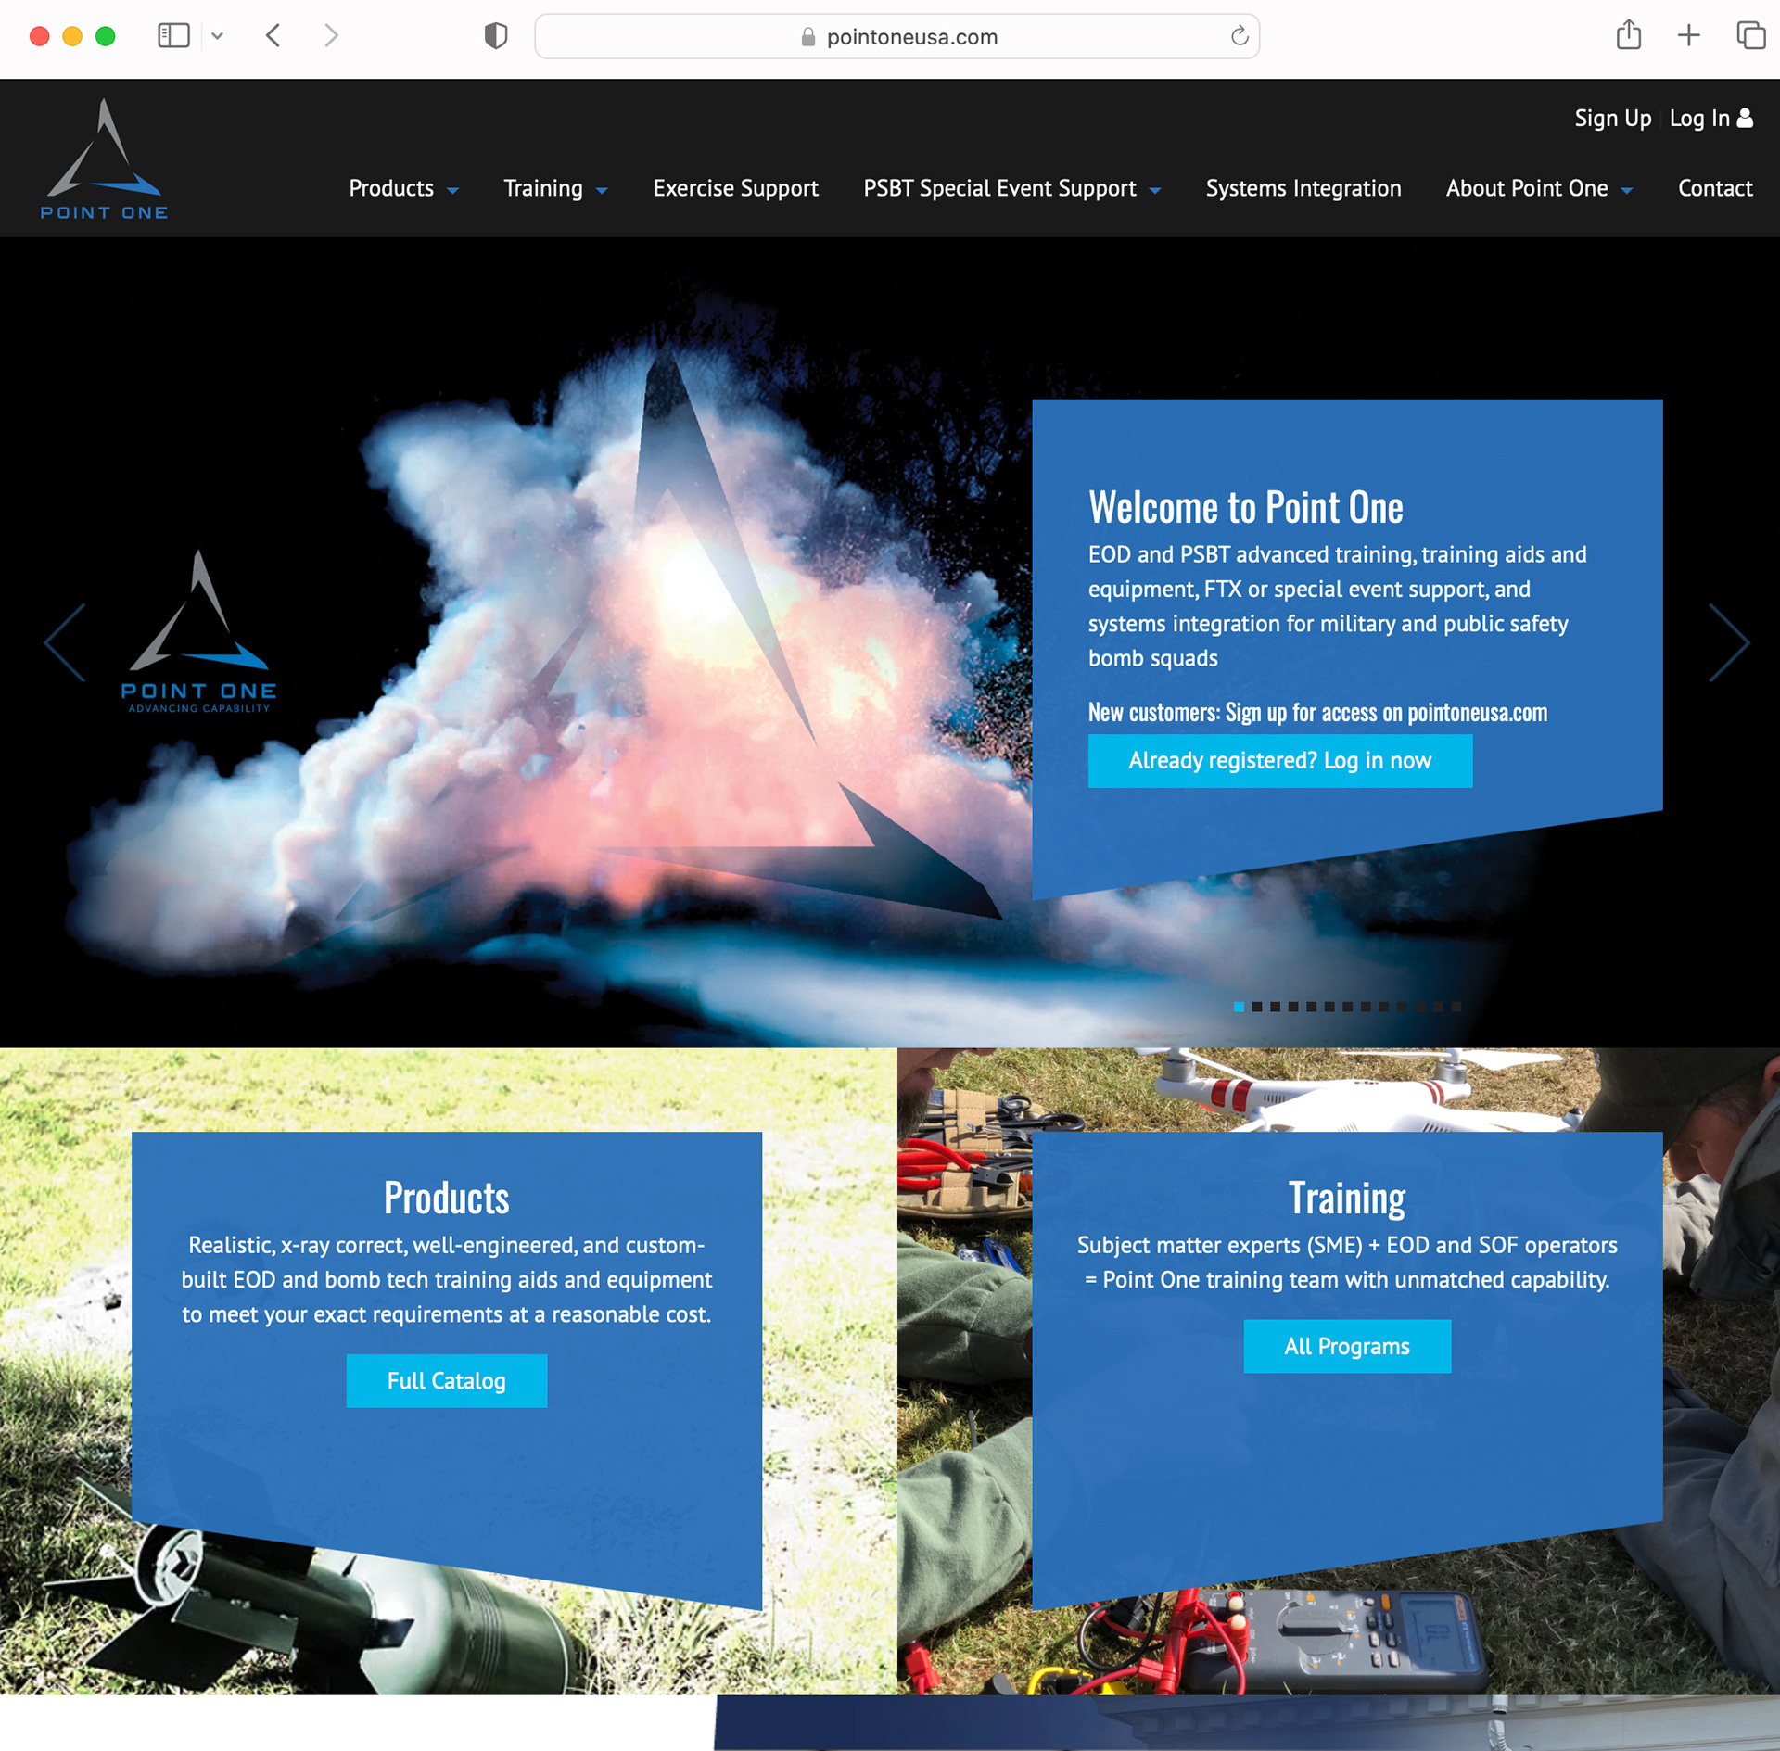The width and height of the screenshot is (1780, 1751).
Task: Go to previous slide with left arrow
Action: click(x=65, y=643)
